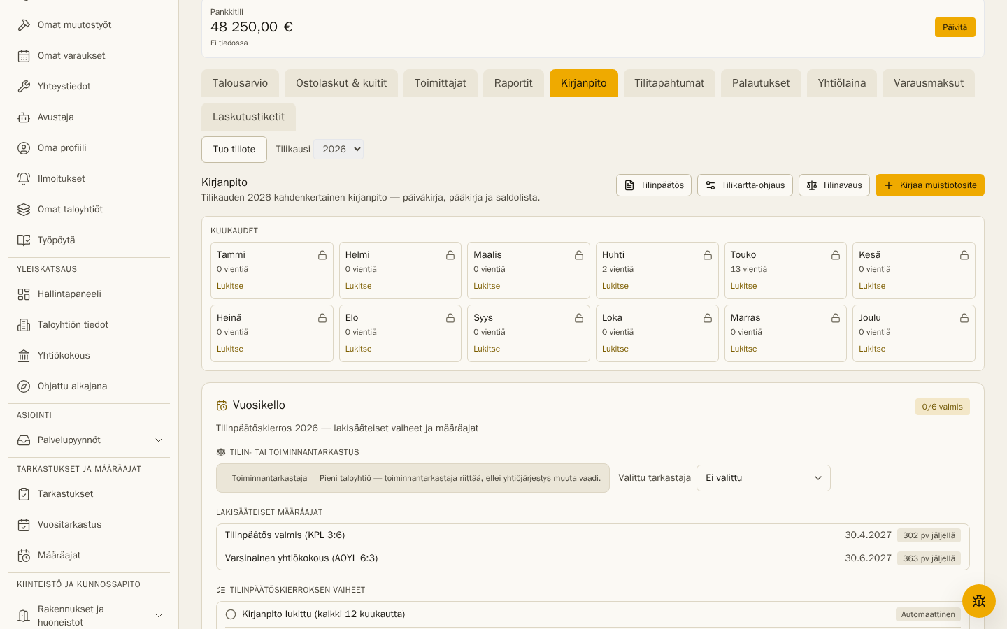Toggle the lock icon for Huhti month
Image resolution: width=1007 pixels, height=629 pixels.
point(708,255)
